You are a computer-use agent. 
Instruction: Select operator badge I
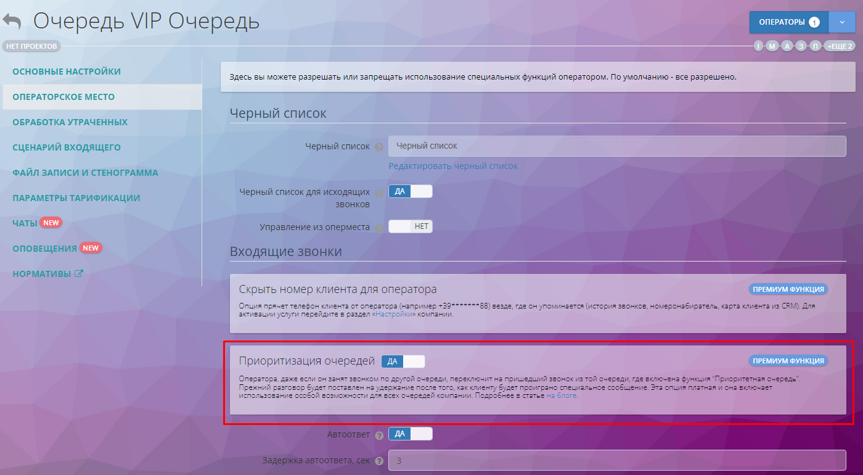(758, 46)
